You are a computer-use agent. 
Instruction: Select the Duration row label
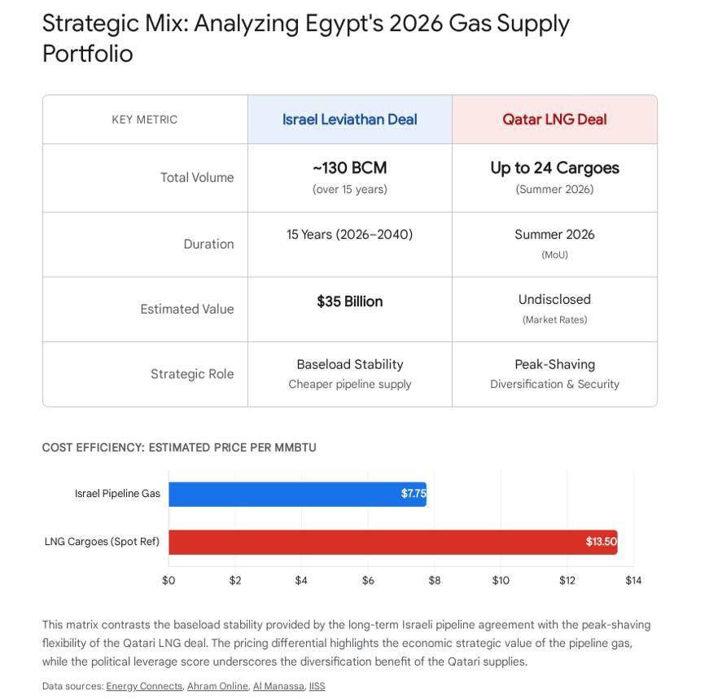(208, 244)
